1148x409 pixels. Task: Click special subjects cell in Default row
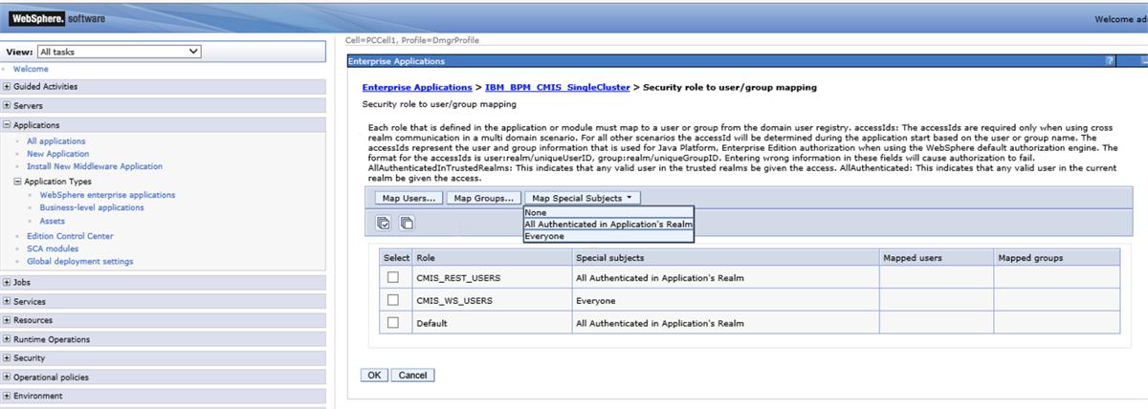click(725, 323)
